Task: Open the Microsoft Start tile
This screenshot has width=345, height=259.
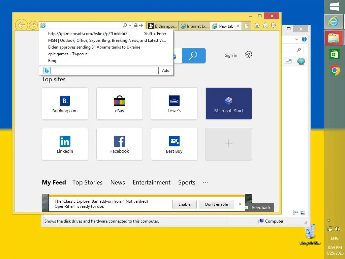Action: pyautogui.click(x=229, y=104)
